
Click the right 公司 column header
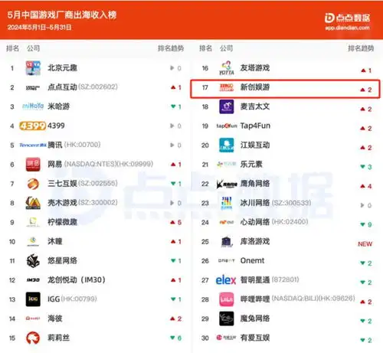coord(227,48)
